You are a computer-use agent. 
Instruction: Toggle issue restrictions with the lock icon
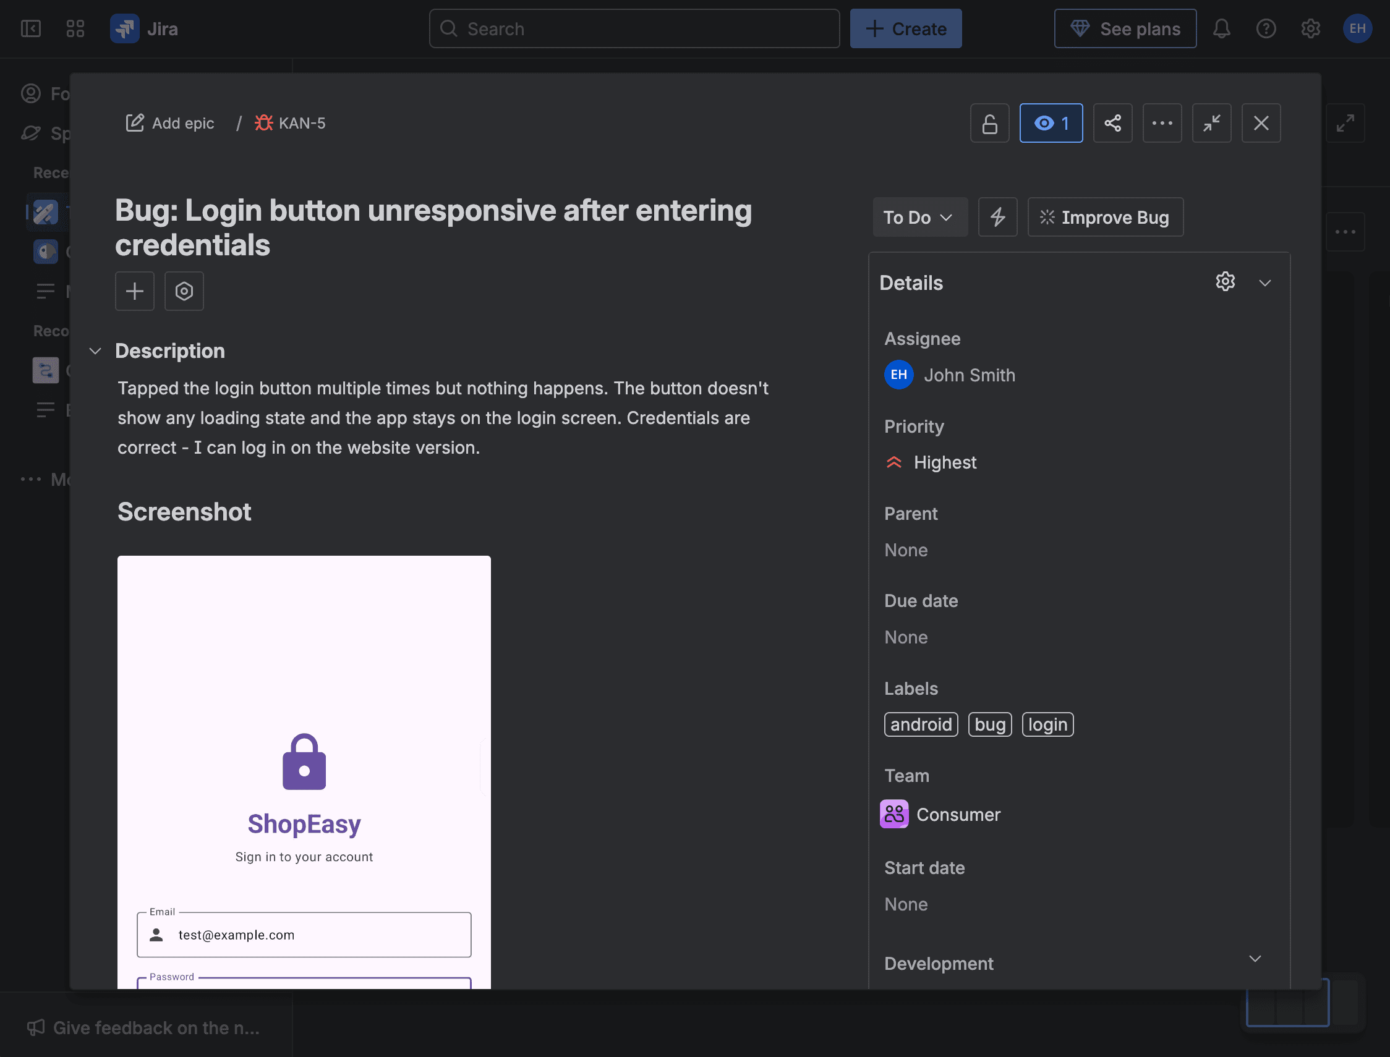[989, 122]
